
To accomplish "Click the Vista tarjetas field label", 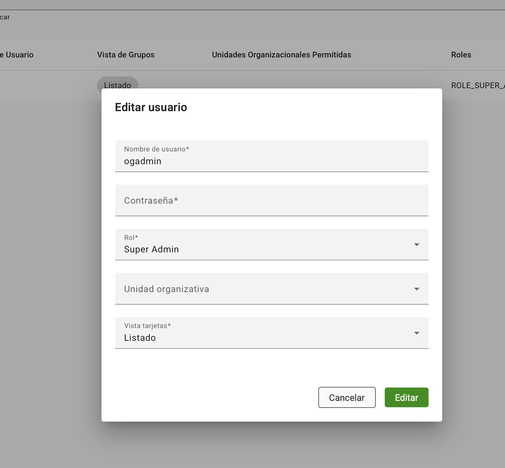I will click(147, 326).
